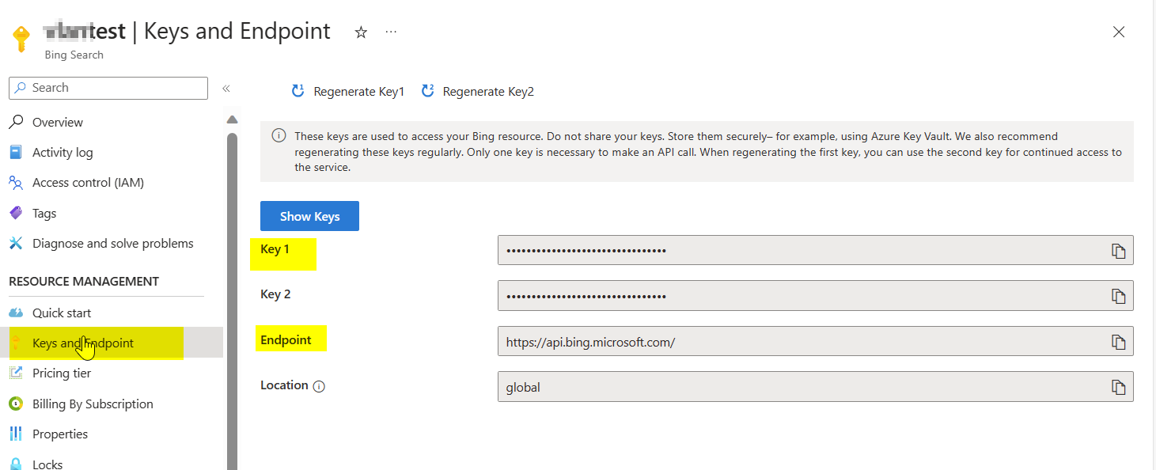This screenshot has width=1156, height=470.
Task: Copy Key 1 value with copy icon
Action: point(1118,251)
